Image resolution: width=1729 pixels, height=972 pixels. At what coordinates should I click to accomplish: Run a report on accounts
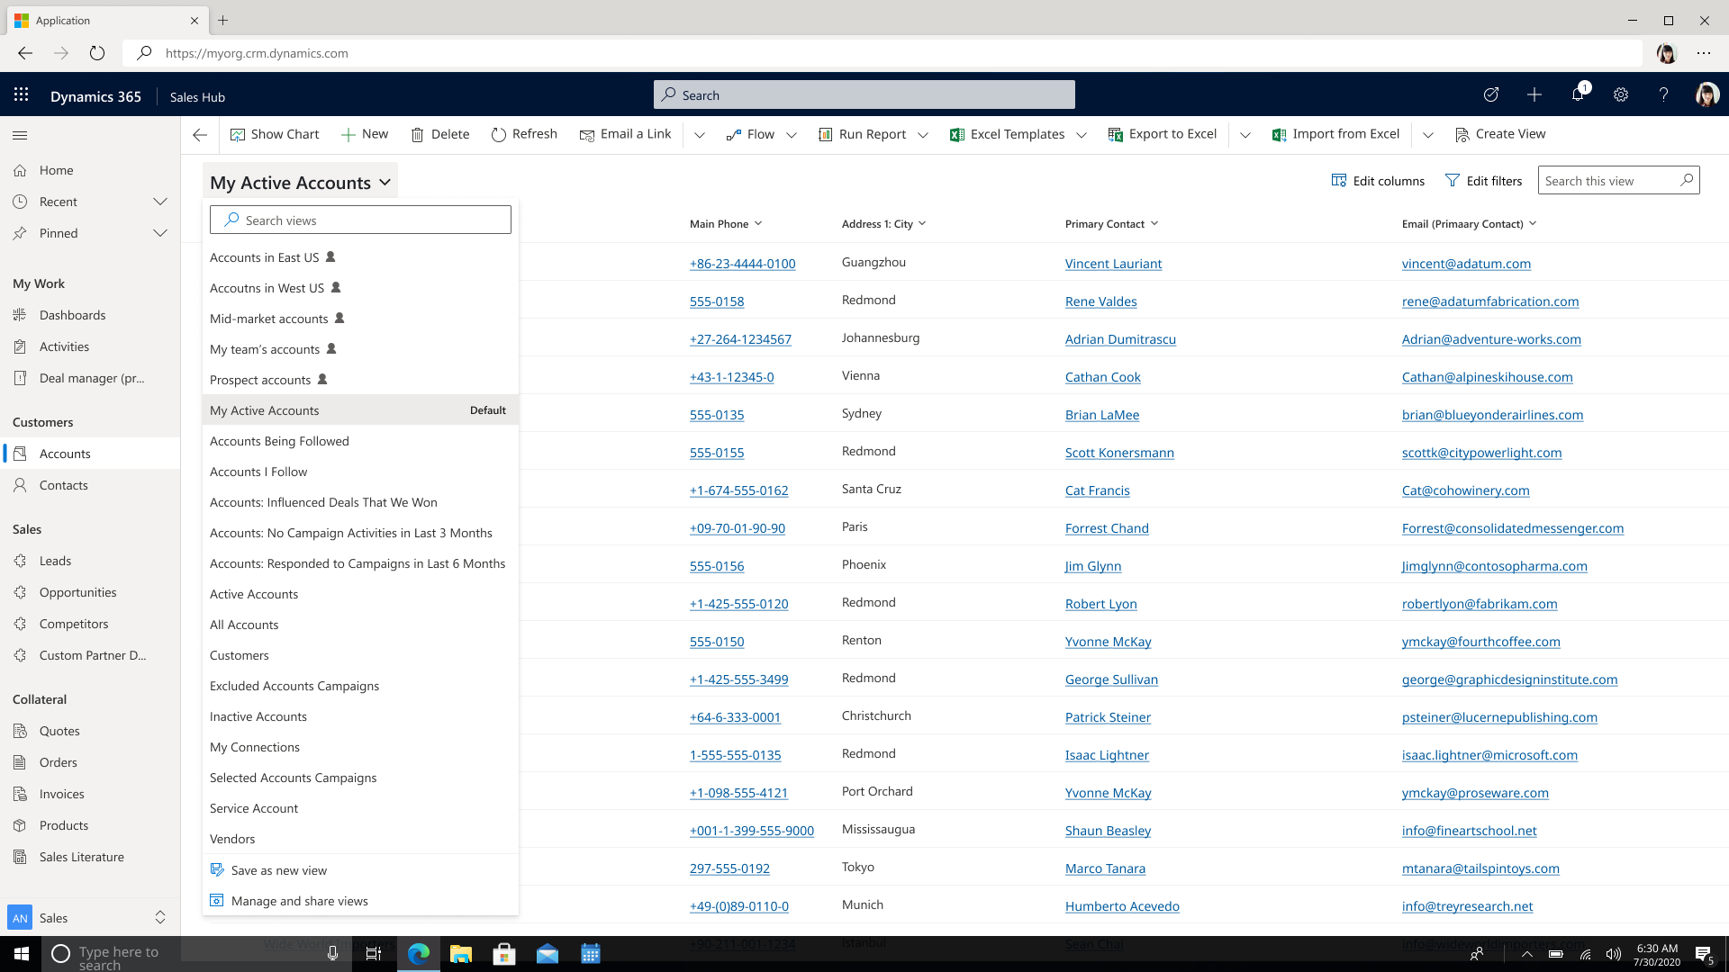point(863,133)
